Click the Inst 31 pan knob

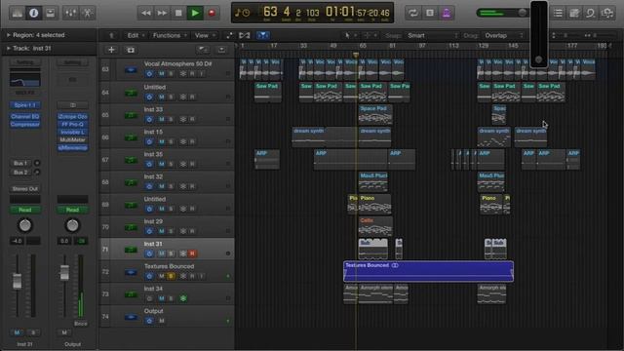tap(25, 225)
